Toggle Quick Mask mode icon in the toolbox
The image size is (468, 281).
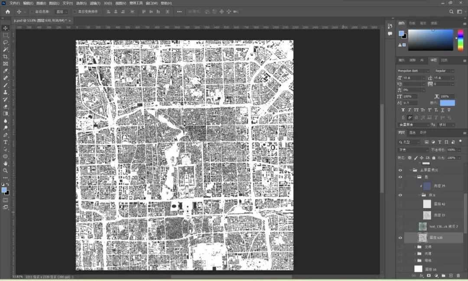[5, 200]
